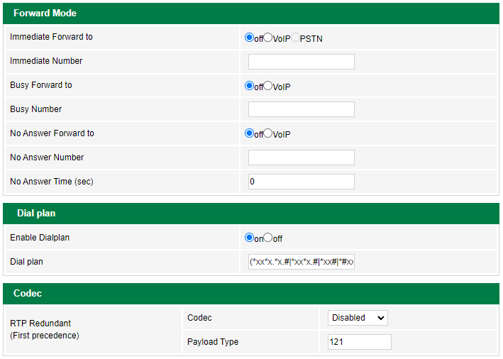Set Enable Dialplan to off
503x359 pixels.
pos(268,238)
